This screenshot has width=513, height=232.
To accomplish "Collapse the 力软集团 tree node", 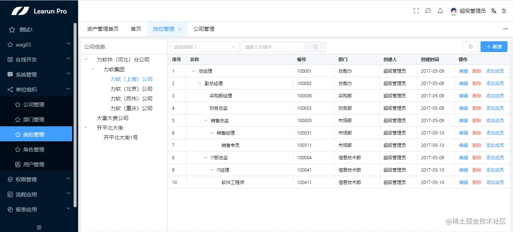I will [x=93, y=69].
